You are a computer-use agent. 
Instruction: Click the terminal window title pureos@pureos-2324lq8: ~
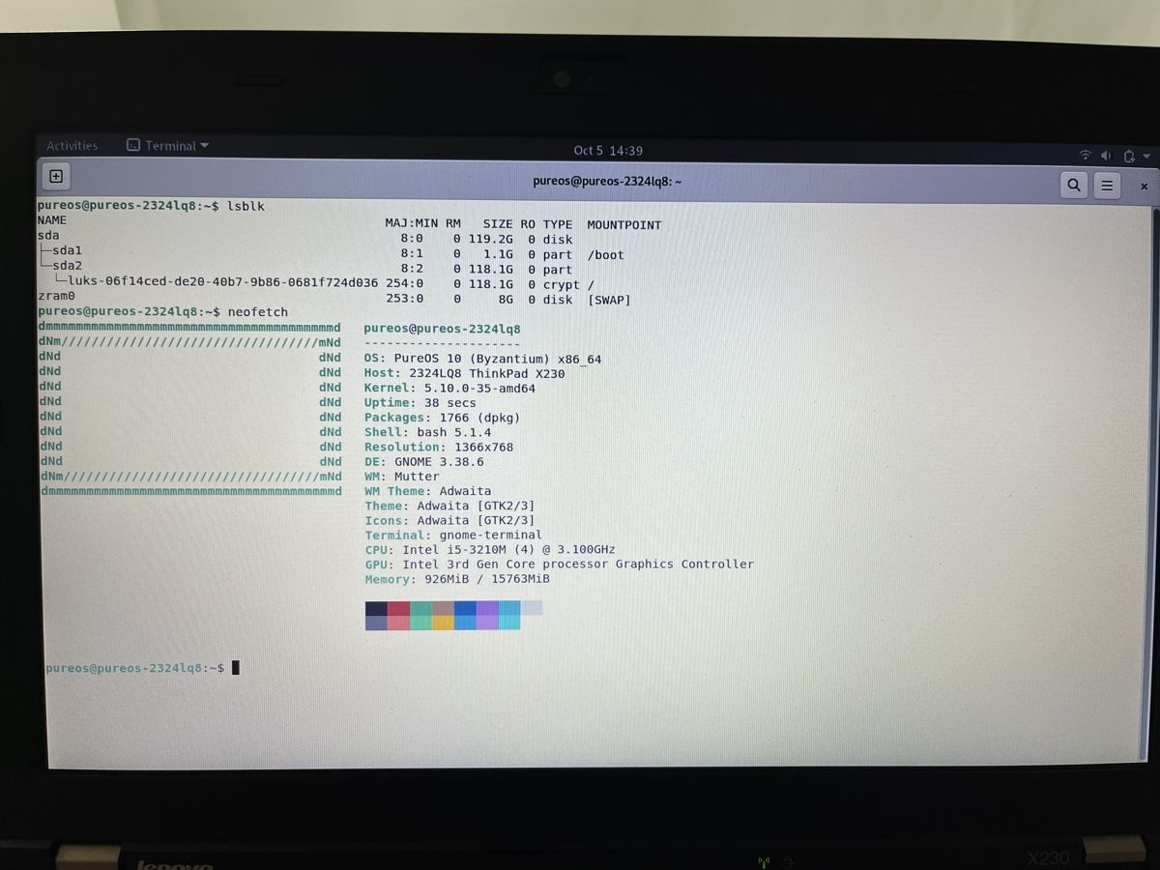(x=608, y=181)
